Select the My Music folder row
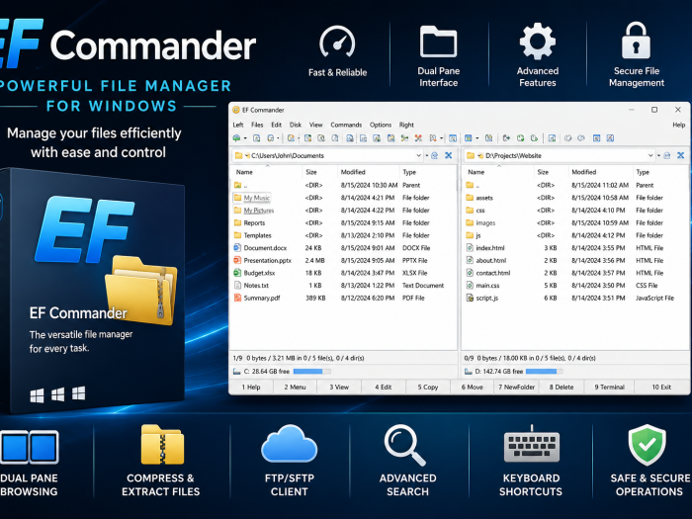Image resolution: width=692 pixels, height=519 pixels. pyautogui.click(x=343, y=198)
